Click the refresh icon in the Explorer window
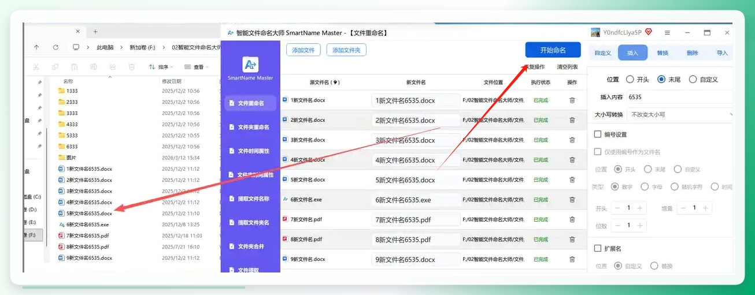This screenshot has width=755, height=295. coord(55,47)
